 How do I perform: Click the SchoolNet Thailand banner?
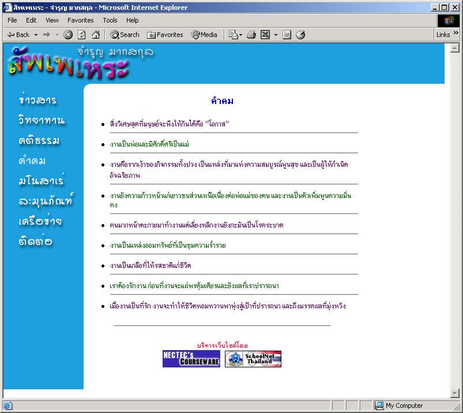click(253, 359)
